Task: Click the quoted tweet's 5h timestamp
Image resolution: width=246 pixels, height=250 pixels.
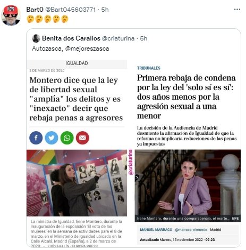Action: pos(143,38)
